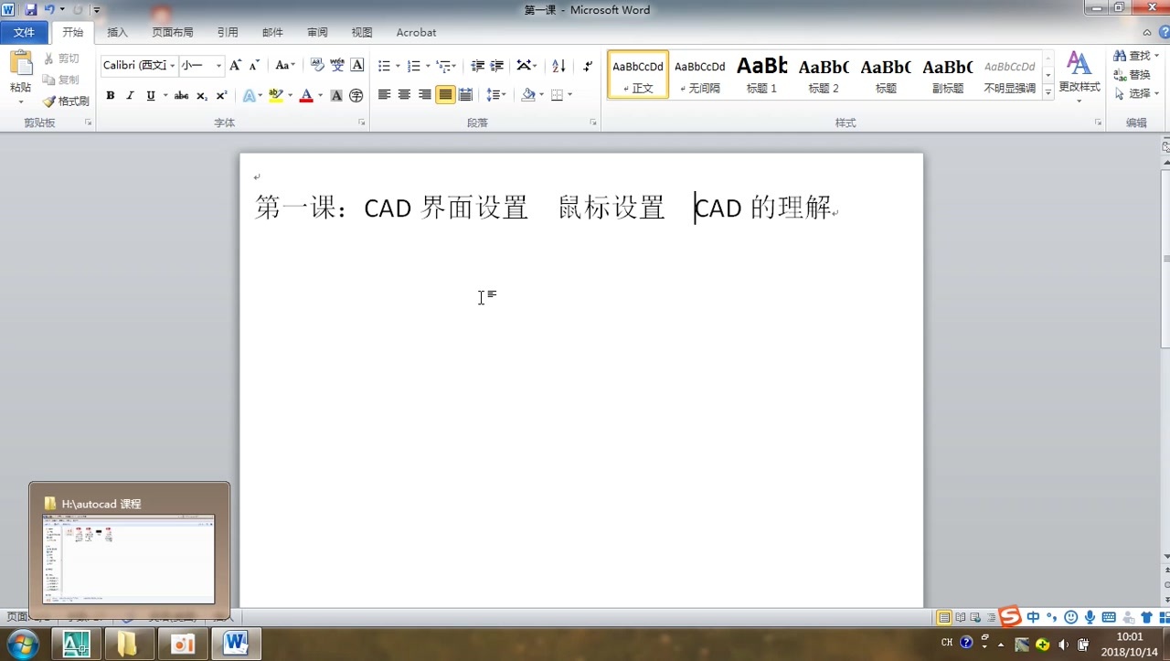Expand the styles gallery More arrow
The image size is (1170, 661).
(1048, 91)
